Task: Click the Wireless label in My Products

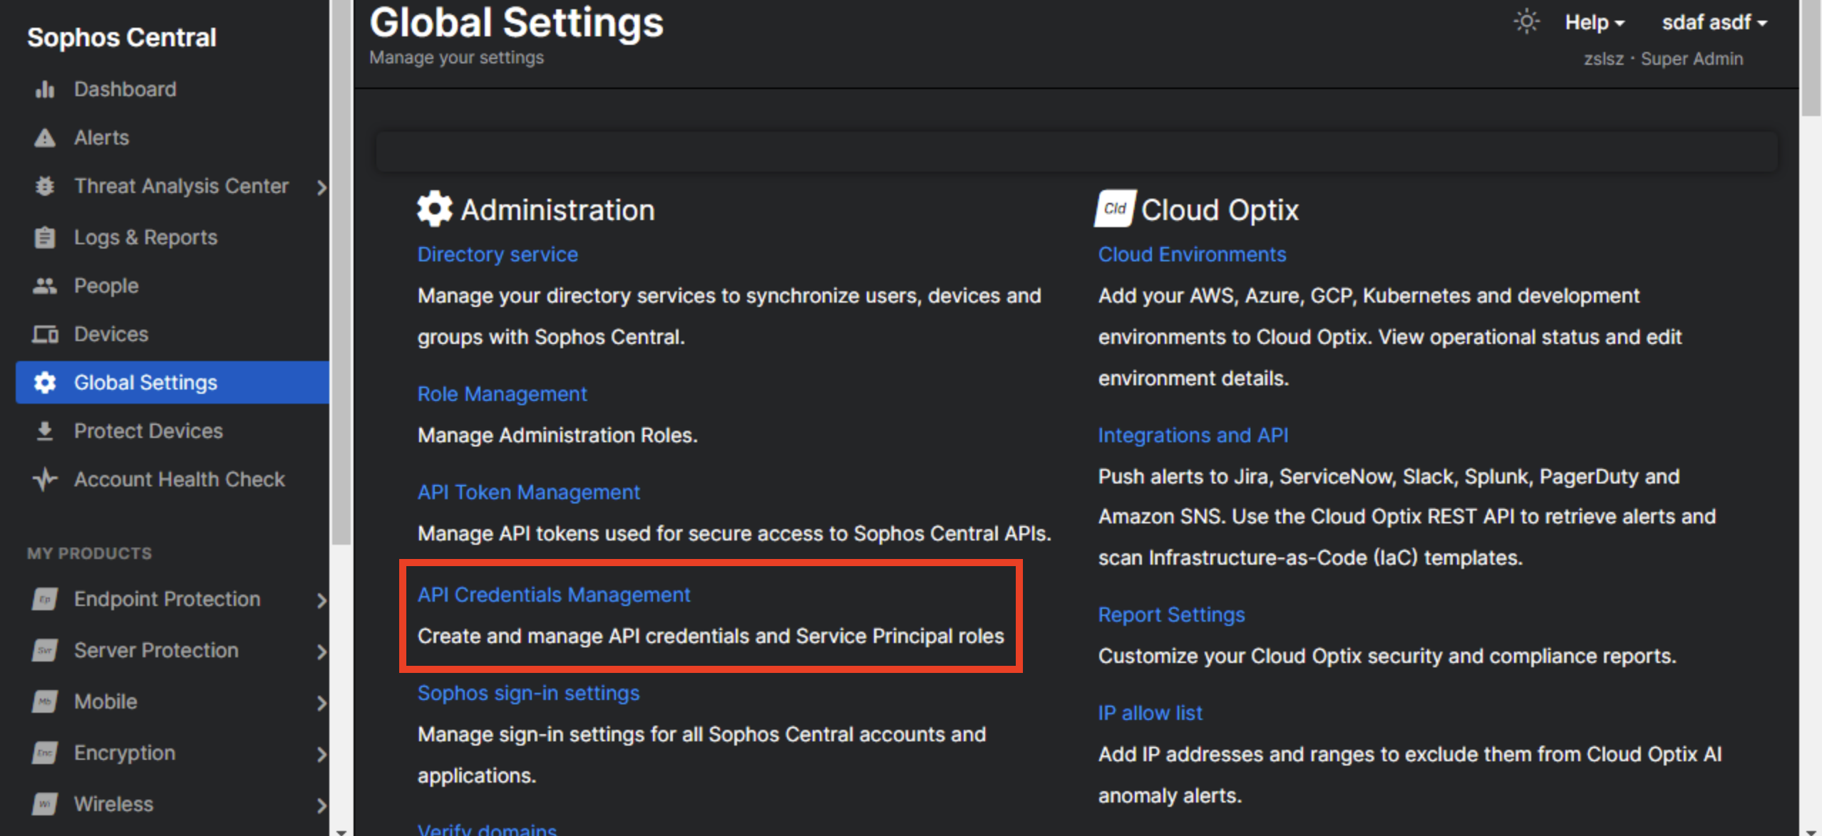Action: click(113, 805)
